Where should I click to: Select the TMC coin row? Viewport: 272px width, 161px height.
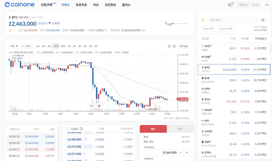234,48
